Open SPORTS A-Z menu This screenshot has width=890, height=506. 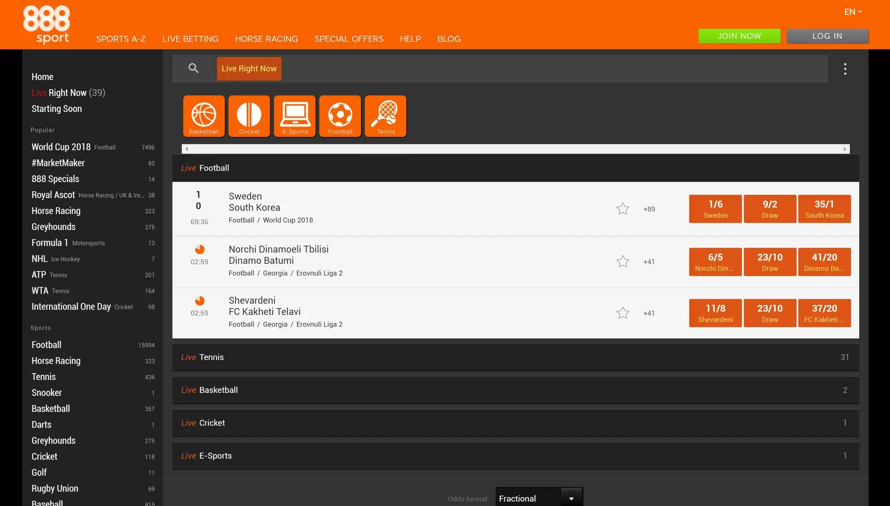(x=121, y=39)
